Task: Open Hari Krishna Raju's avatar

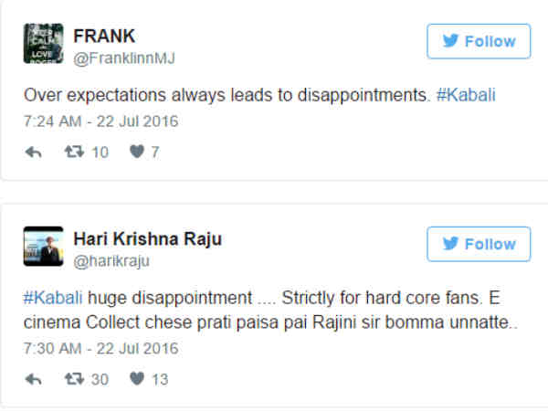Action: pos(43,246)
